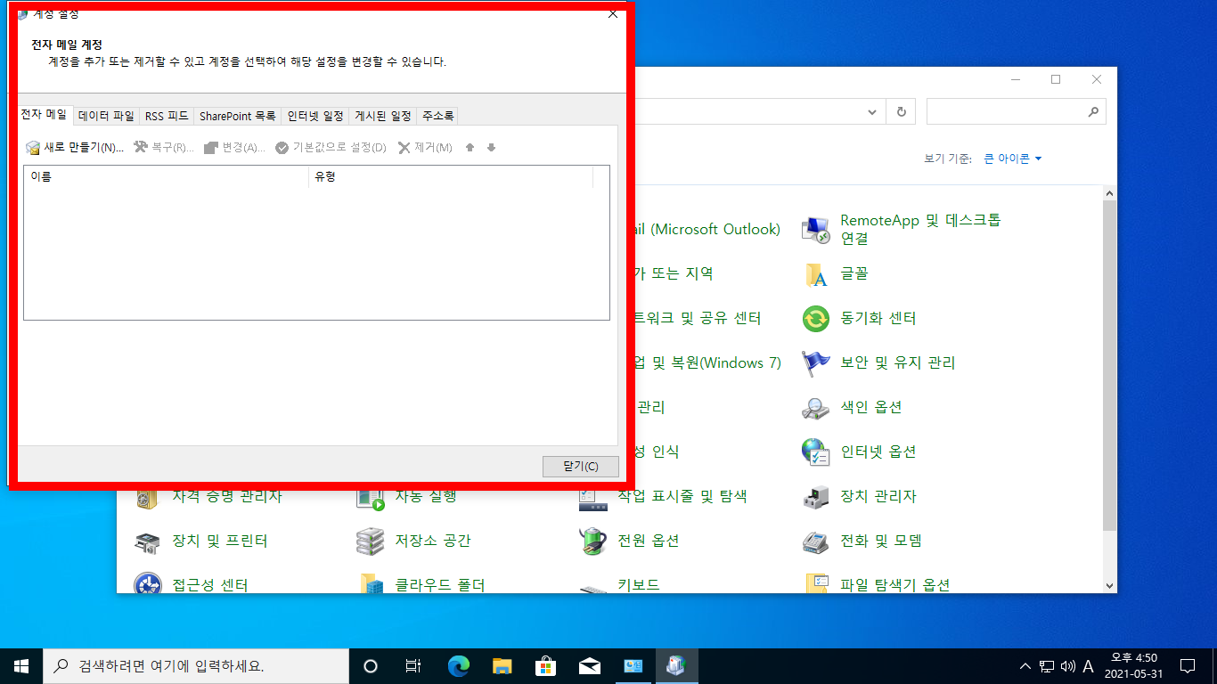The image size is (1217, 684).
Task: Open 색인 옵션 in Control Panel
Action: pyautogui.click(x=852, y=408)
